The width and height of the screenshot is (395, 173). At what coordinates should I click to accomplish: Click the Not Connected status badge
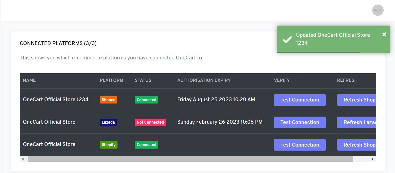point(150,122)
